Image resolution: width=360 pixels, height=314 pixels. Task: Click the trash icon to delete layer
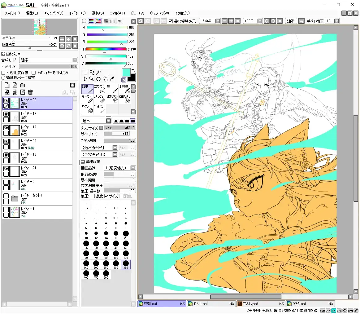click(30, 92)
